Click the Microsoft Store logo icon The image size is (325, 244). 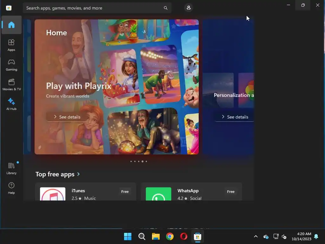pyautogui.click(x=9, y=8)
